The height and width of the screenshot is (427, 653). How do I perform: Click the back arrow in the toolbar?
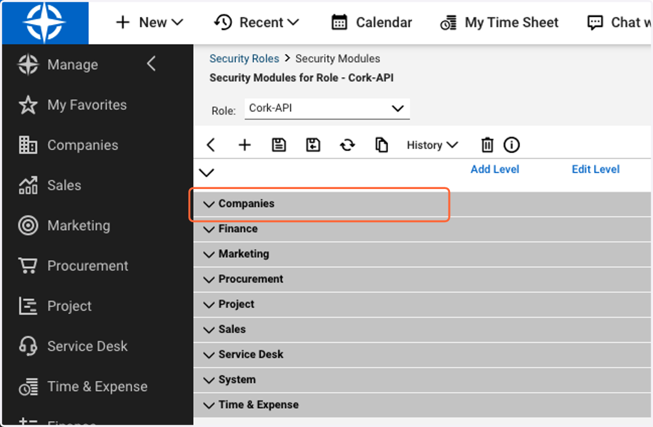click(x=211, y=145)
